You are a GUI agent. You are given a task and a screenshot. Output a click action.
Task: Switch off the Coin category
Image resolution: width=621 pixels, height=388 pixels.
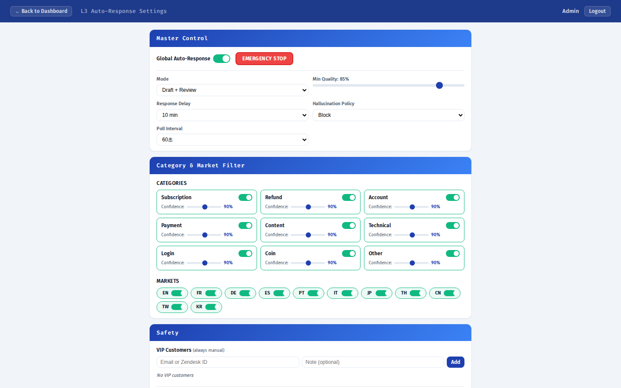point(349,253)
